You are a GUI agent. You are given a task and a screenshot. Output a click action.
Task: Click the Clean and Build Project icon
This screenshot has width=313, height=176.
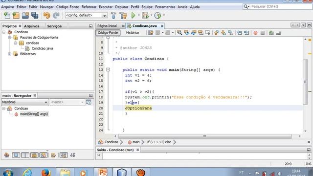coord(123,15)
